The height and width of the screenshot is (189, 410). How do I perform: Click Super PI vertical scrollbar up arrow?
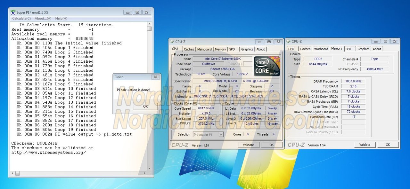(149, 24)
